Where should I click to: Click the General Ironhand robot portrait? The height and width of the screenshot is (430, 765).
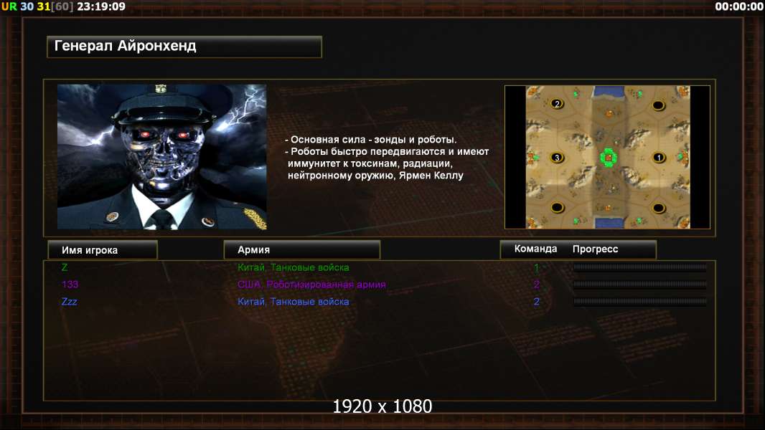162,157
